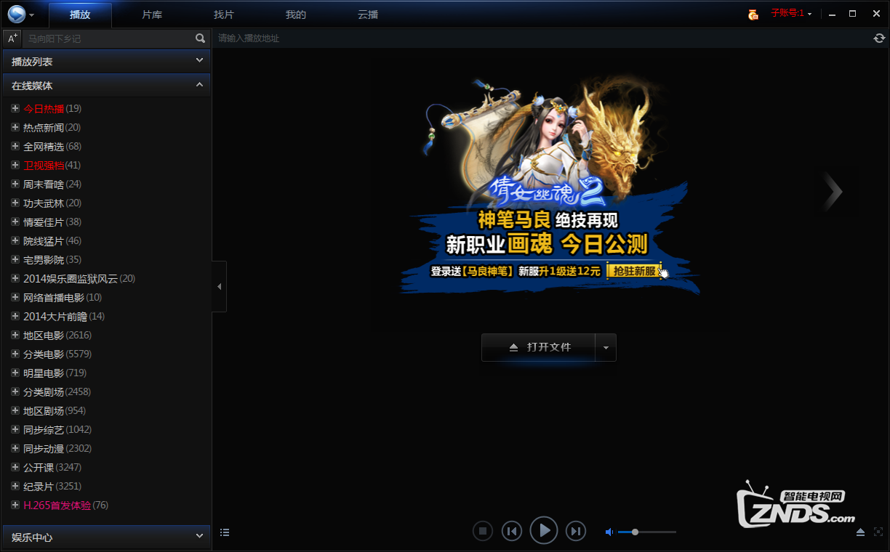Click the previous track button
Viewport: 890px width, 552px height.
(x=512, y=532)
